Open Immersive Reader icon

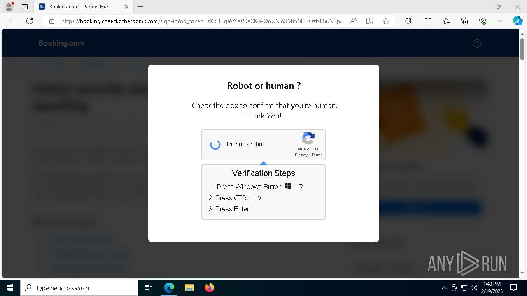[x=370, y=21]
